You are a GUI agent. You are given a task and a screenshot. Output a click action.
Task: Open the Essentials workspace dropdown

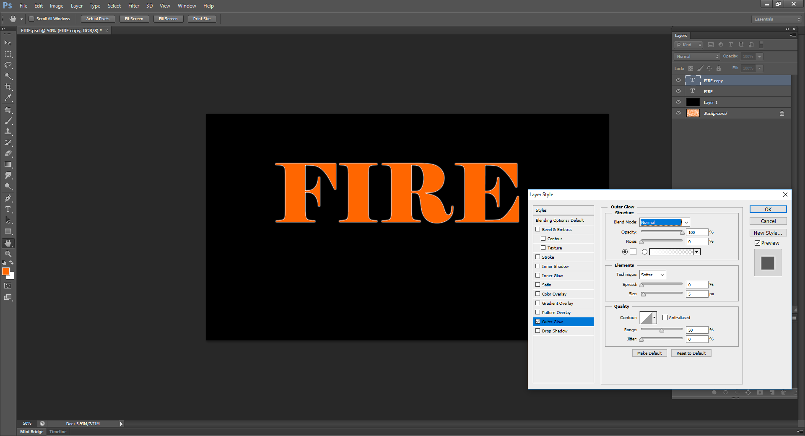point(776,19)
